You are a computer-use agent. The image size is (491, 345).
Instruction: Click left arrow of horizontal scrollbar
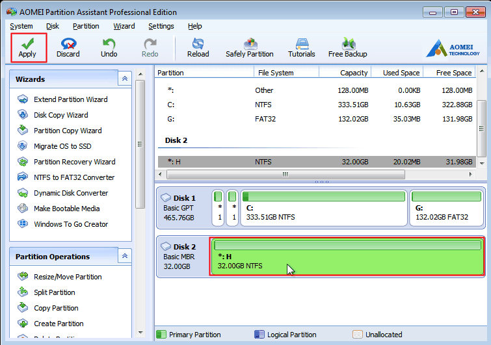tap(160, 174)
